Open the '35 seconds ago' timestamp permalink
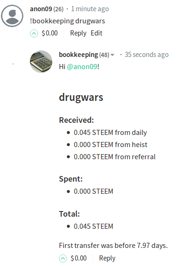The width and height of the screenshot is (185, 268). (x=147, y=55)
